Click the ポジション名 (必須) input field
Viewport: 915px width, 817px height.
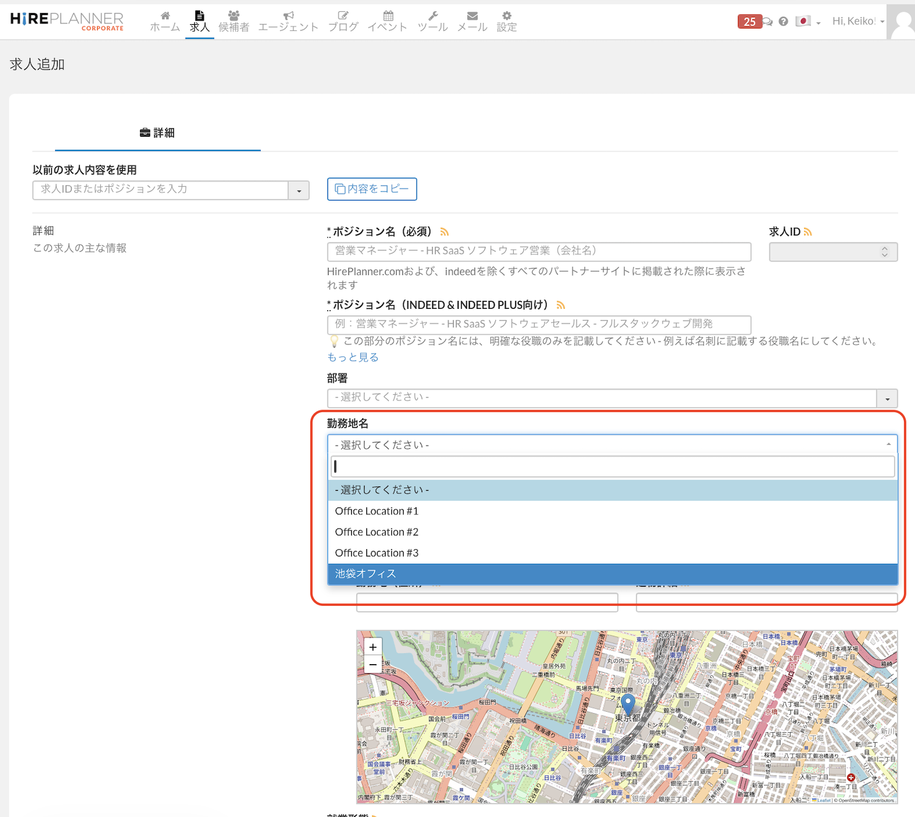pyautogui.click(x=539, y=251)
